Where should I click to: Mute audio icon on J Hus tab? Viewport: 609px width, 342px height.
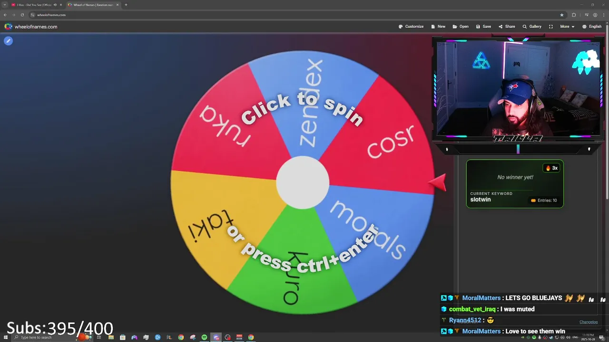55,5
